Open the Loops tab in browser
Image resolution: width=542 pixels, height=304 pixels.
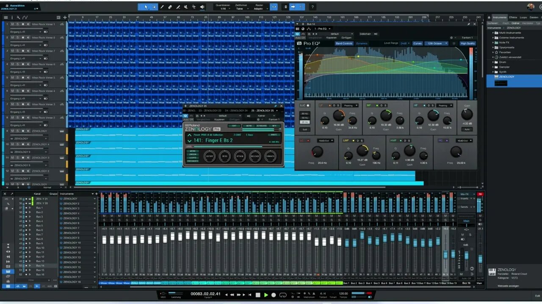(x=523, y=17)
